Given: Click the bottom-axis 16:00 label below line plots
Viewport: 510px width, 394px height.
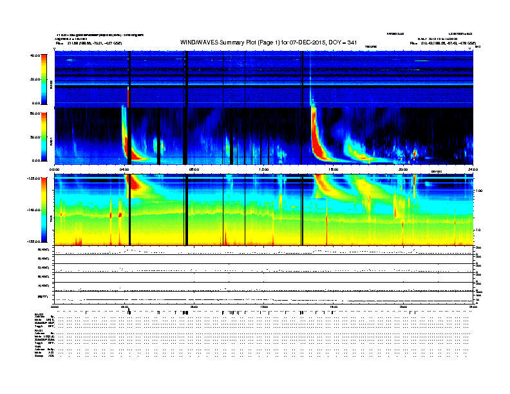Looking at the screenshot, I should point(334,306).
